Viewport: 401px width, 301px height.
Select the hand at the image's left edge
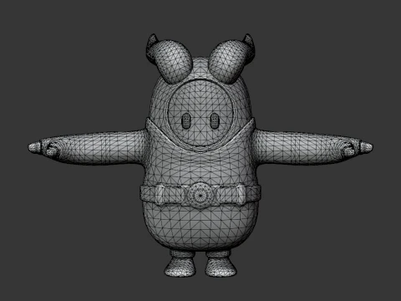pos(44,148)
